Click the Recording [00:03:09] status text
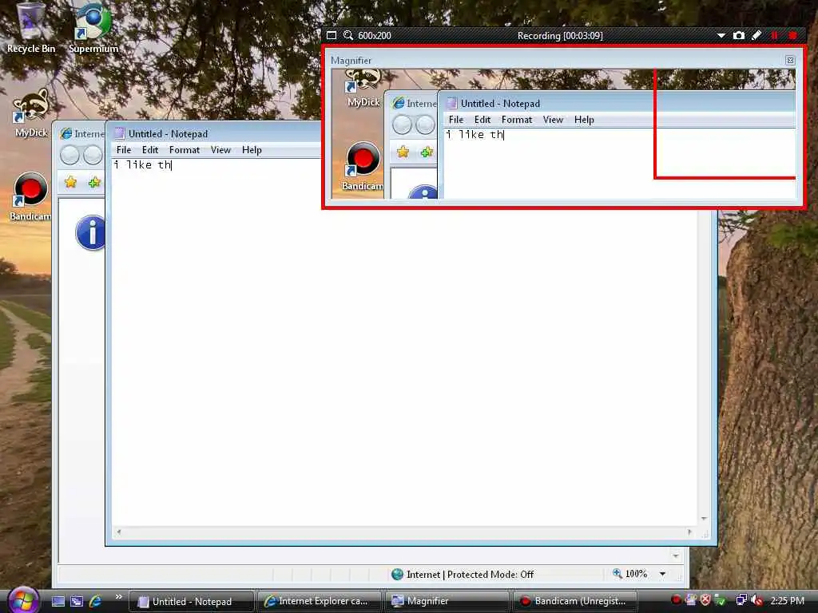This screenshot has width=818, height=613. [560, 35]
